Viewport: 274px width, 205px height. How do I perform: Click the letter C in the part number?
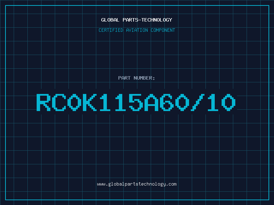click(59, 102)
